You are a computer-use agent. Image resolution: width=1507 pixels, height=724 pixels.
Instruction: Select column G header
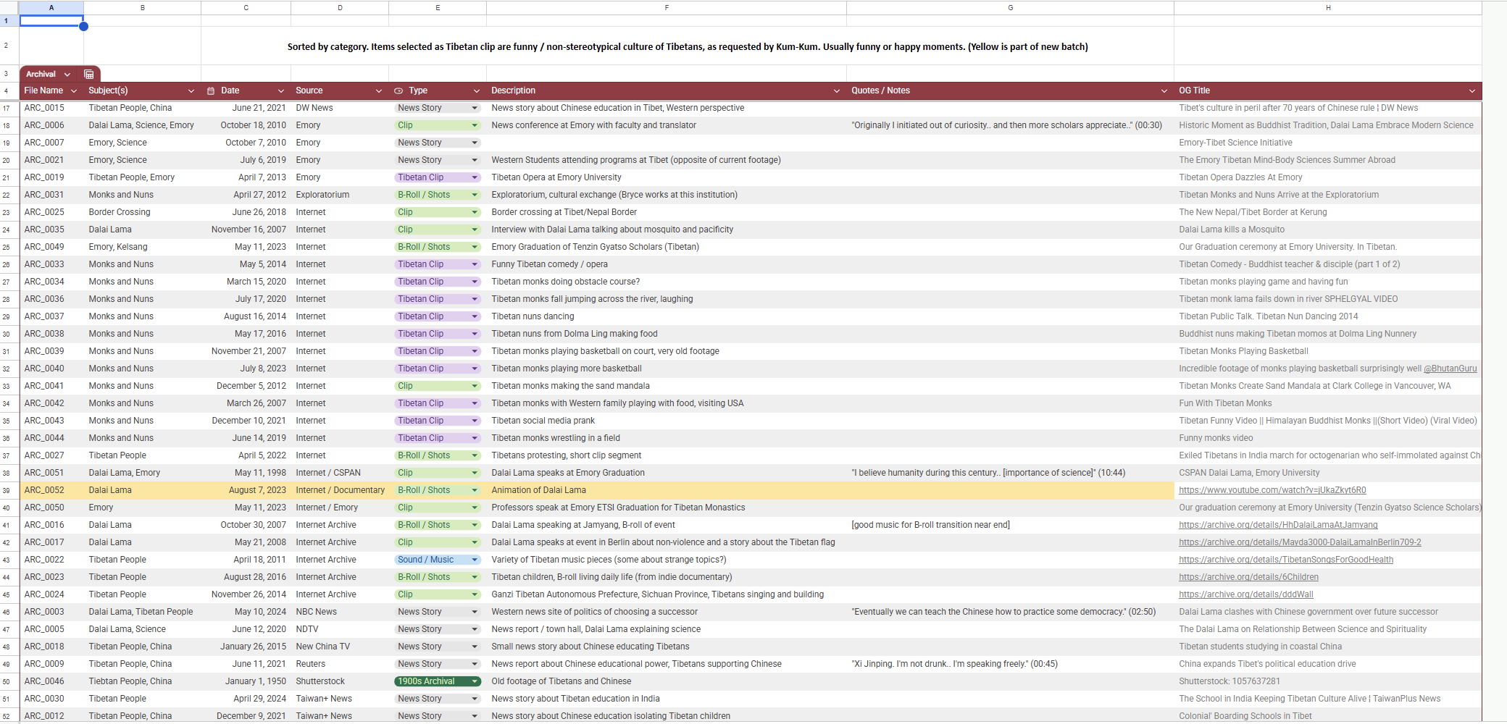click(1010, 7)
